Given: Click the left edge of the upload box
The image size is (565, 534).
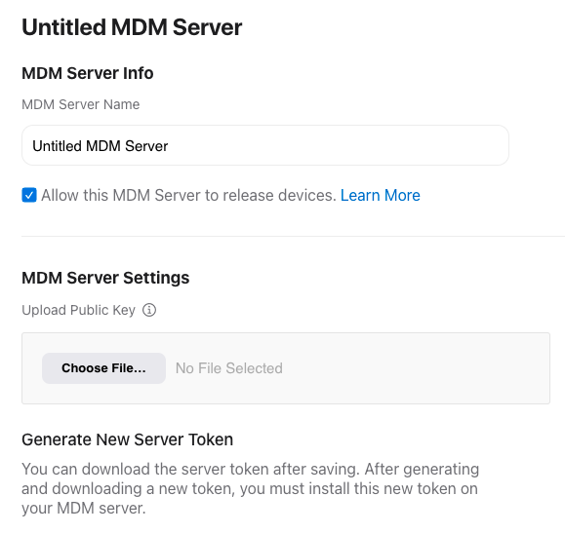Looking at the screenshot, I should [23, 368].
